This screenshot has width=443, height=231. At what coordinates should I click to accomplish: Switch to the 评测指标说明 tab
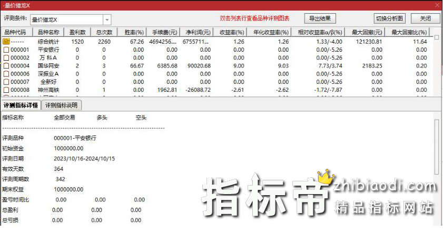coord(61,105)
